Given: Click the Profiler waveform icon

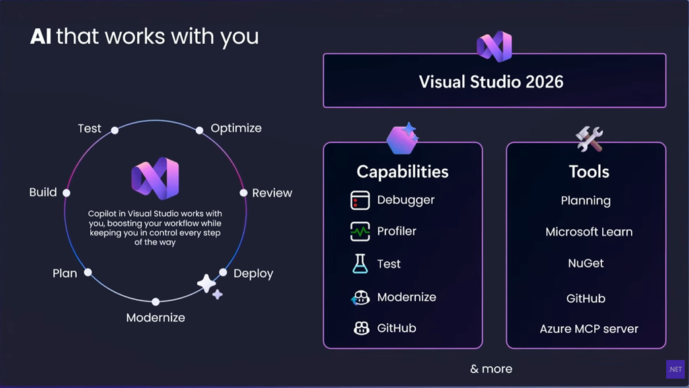Looking at the screenshot, I should click(360, 231).
